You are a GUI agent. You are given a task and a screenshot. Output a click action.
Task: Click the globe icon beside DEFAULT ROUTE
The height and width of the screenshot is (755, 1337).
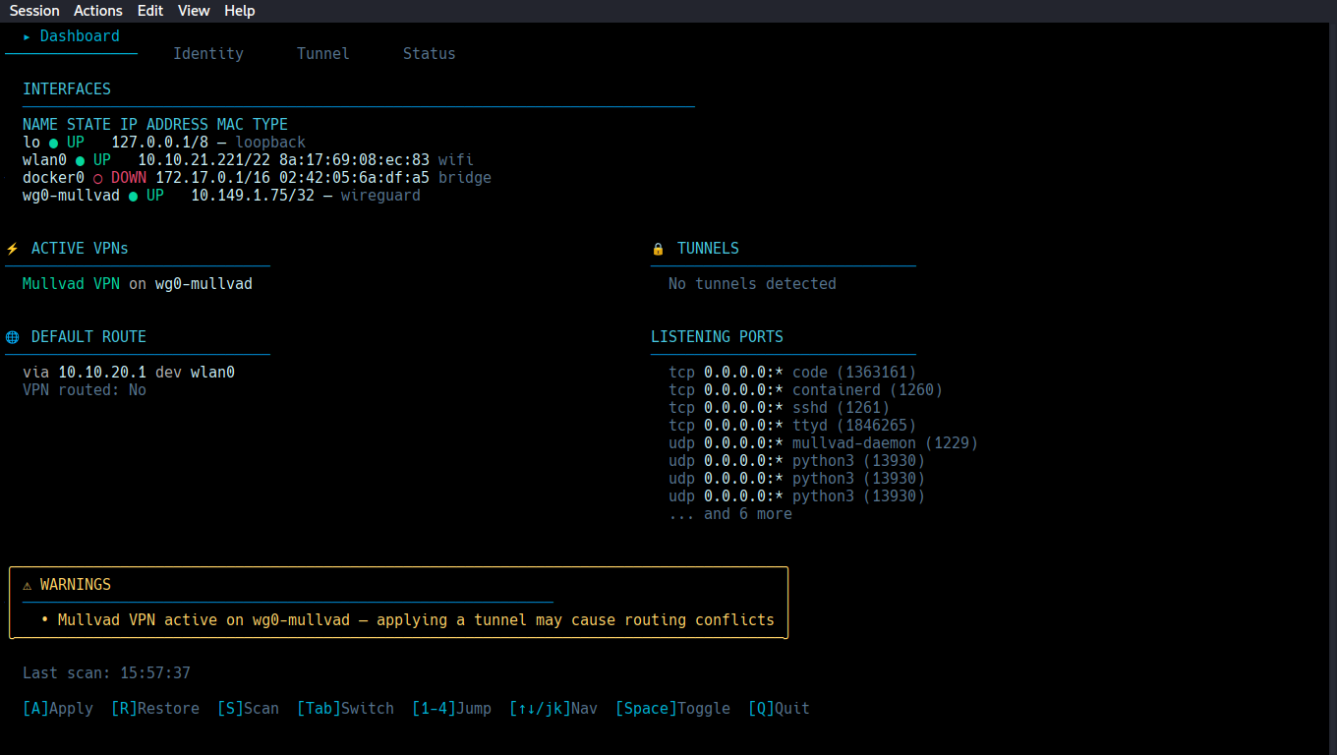[x=12, y=337]
